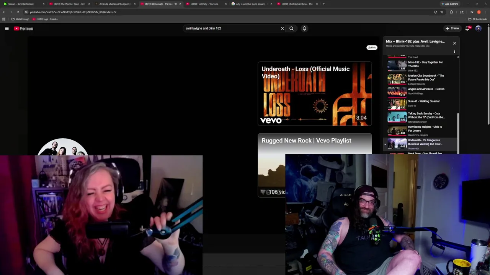Click the Mix playlist scrollbar thumb
Image resolution: width=490 pixels, height=275 pixels.
tap(458, 133)
